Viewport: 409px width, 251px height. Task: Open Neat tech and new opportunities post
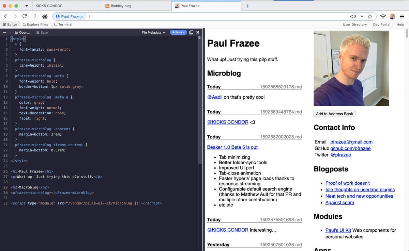(x=359, y=196)
